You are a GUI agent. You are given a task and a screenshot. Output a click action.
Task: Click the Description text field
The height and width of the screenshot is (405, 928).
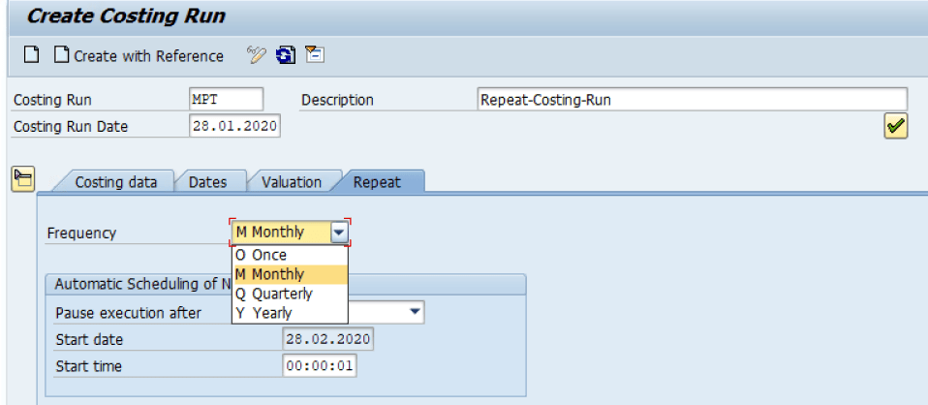[692, 100]
